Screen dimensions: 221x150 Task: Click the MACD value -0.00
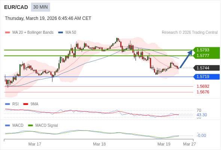pos(201,135)
